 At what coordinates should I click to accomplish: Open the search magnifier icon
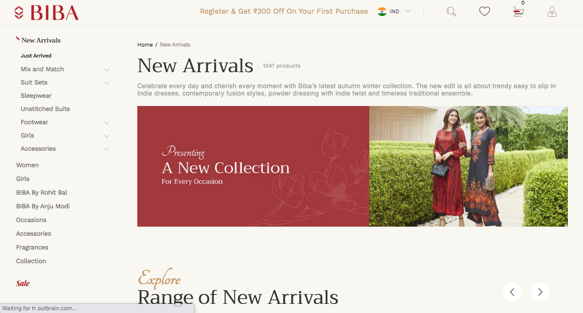[451, 12]
